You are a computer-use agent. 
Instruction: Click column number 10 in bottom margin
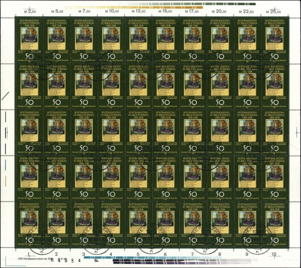click(274, 254)
